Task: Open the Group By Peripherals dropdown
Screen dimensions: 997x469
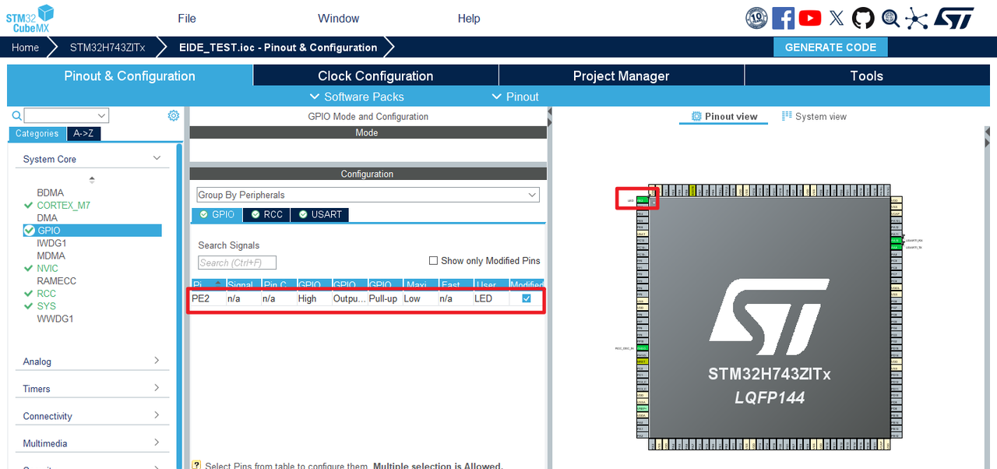Action: [368, 195]
